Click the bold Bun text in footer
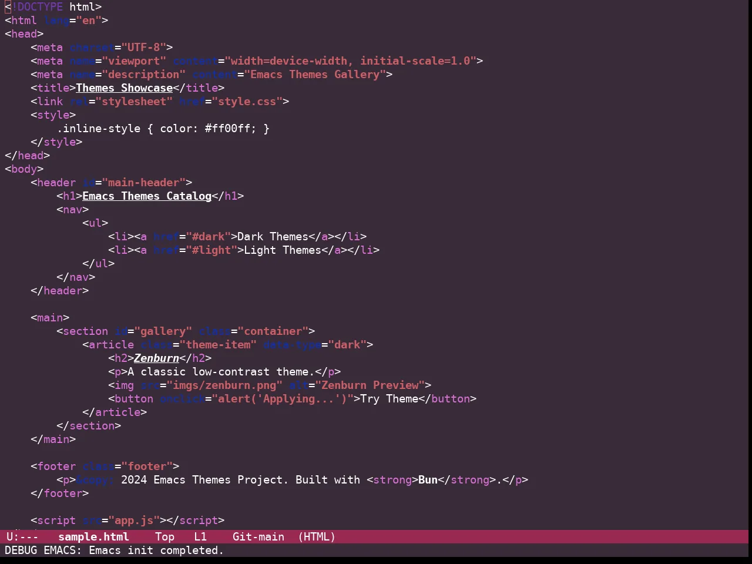Screen dimensions: 752x564 coord(428,480)
